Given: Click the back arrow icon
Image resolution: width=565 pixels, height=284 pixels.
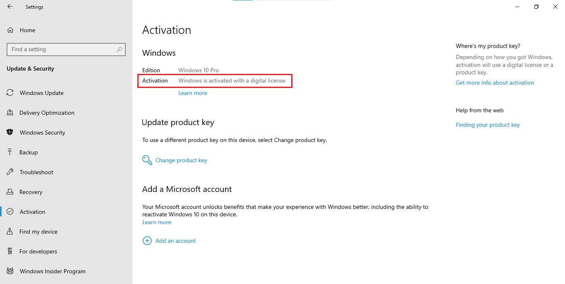Looking at the screenshot, I should (x=10, y=7).
